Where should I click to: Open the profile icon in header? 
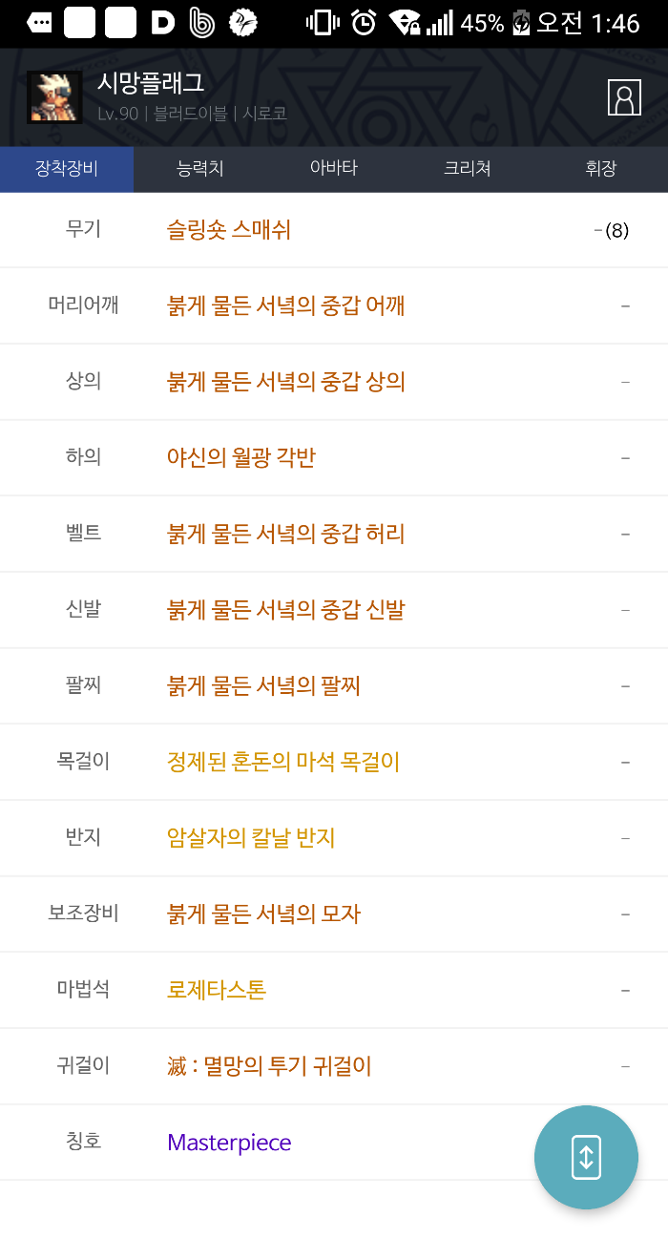click(x=624, y=97)
